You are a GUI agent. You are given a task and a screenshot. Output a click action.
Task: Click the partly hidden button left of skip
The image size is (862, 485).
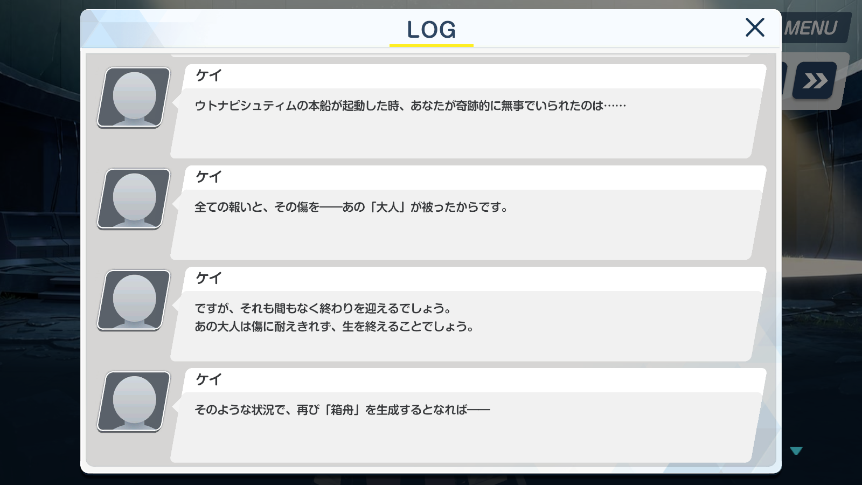click(784, 81)
